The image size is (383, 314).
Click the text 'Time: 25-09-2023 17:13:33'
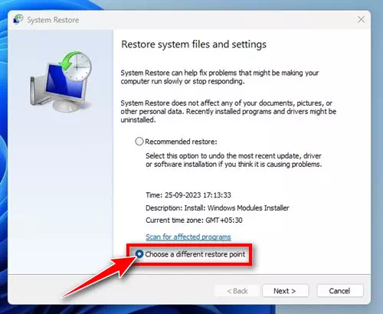tap(188, 195)
